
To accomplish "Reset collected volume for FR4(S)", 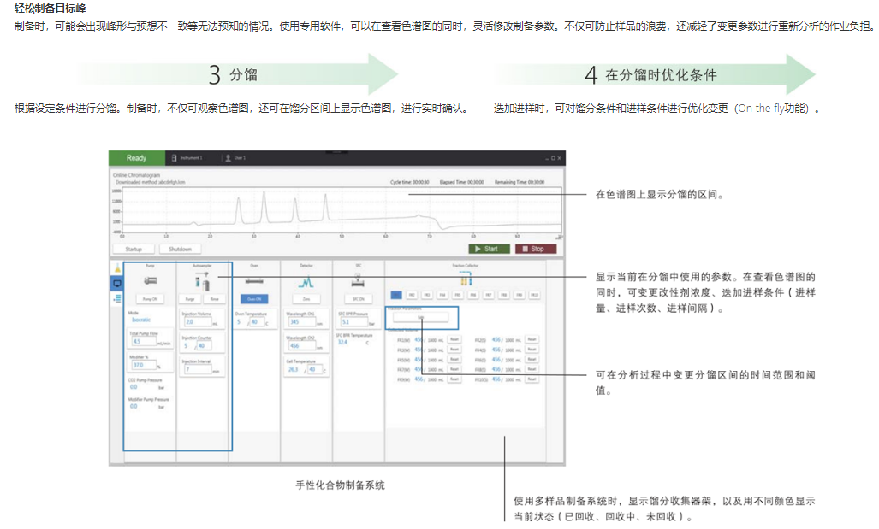I will pyautogui.click(x=532, y=350).
